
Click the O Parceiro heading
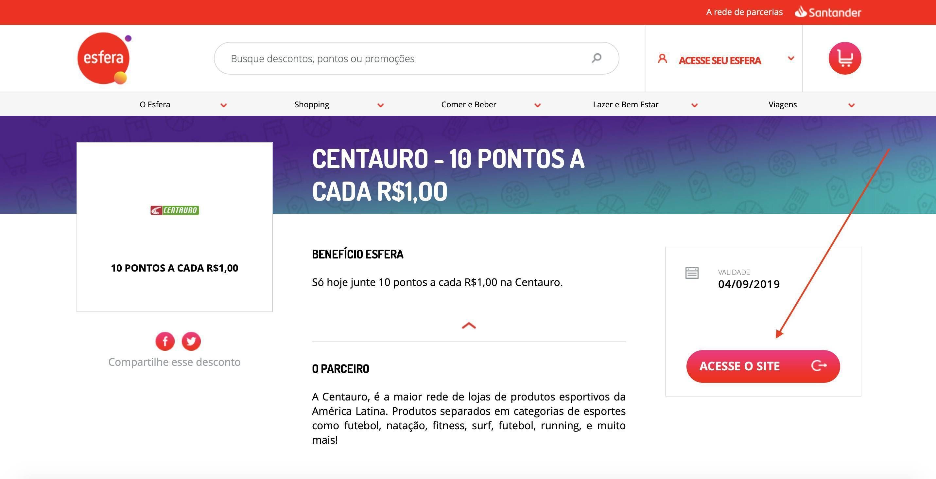340,369
